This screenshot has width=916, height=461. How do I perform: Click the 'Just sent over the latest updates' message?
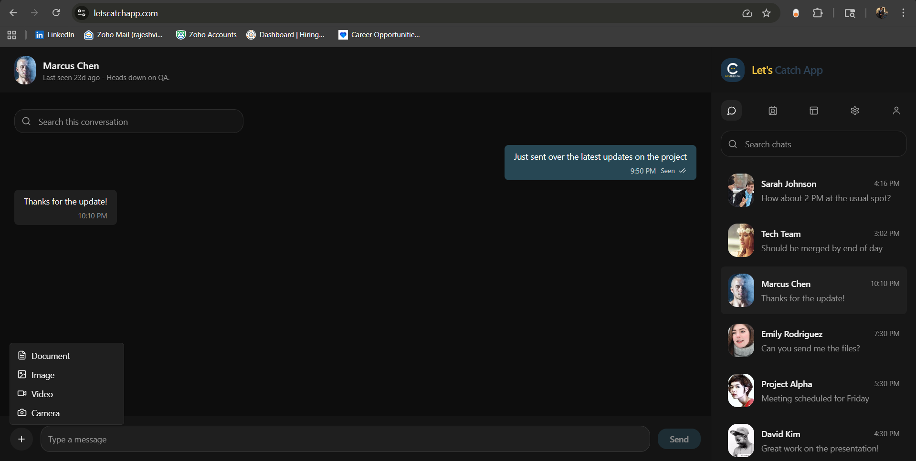600,163
